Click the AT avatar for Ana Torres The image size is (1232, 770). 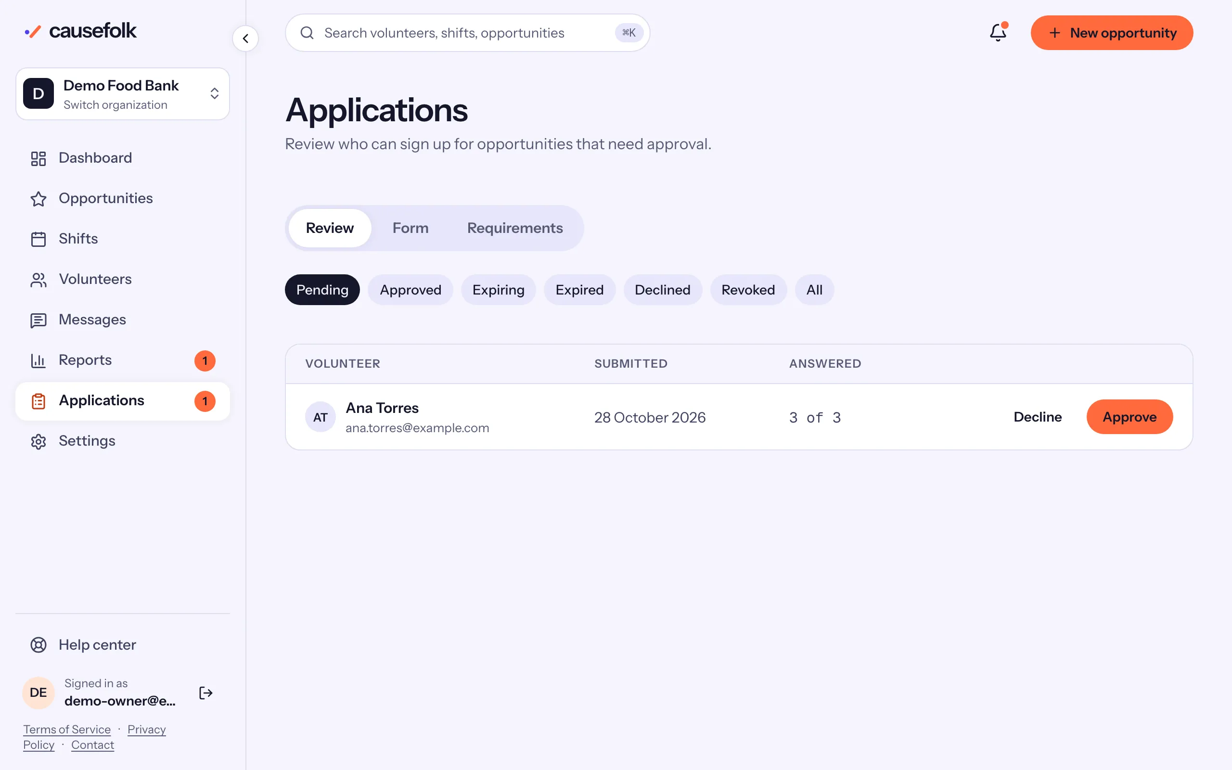click(320, 417)
